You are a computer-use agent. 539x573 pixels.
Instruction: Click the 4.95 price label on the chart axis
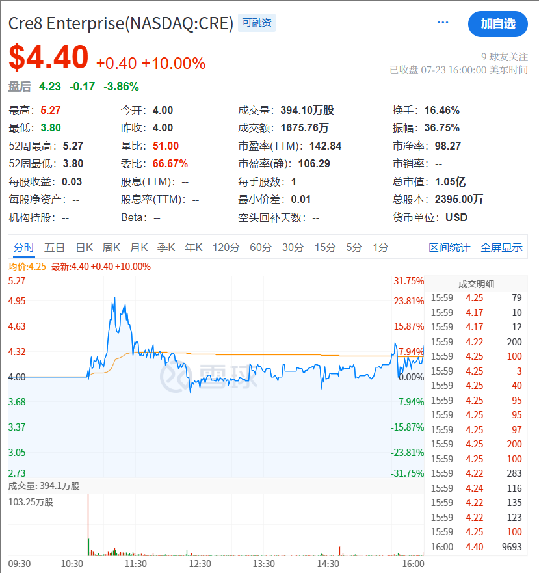click(17, 301)
